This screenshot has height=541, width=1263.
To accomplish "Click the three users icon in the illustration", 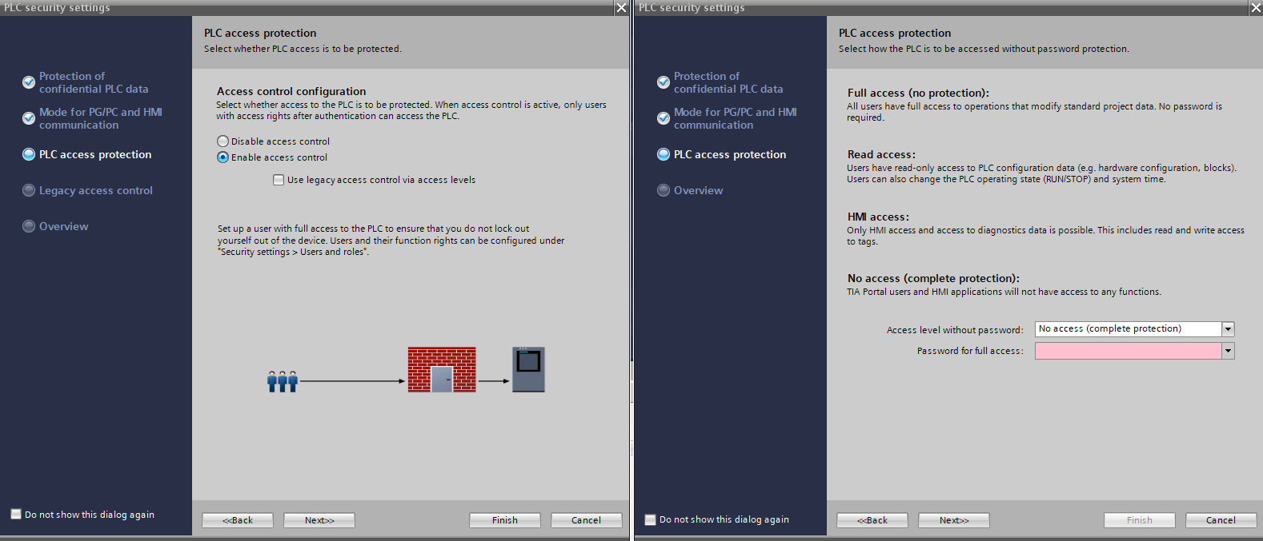I will (283, 381).
